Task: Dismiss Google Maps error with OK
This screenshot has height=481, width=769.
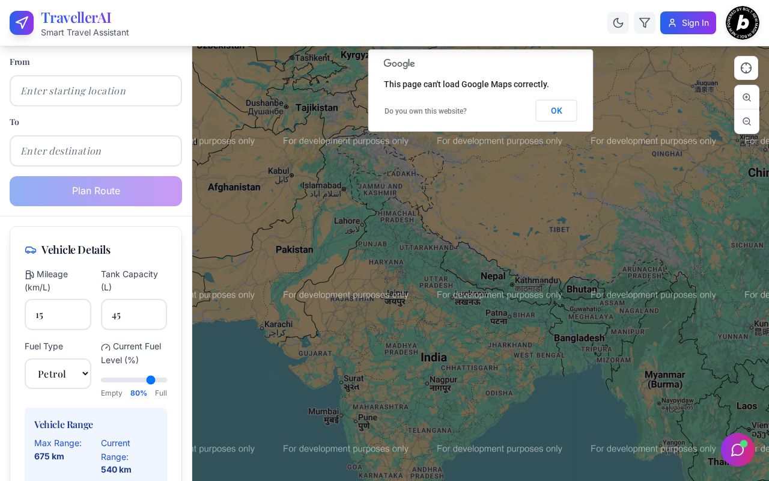Action: point(556,111)
